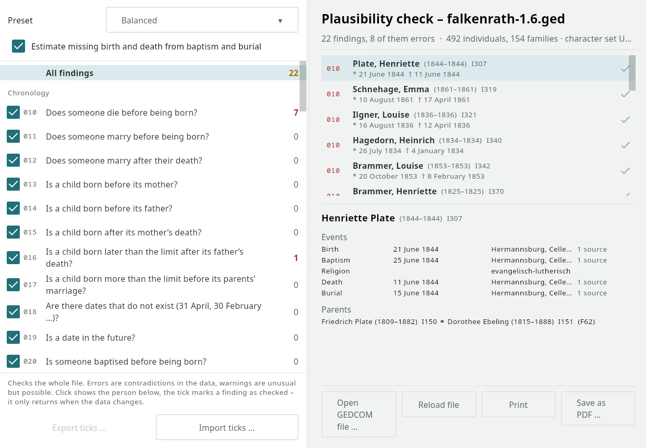This screenshot has height=448, width=646.
Task: Select Schnehage, Emma finding row
Action: click(475, 94)
